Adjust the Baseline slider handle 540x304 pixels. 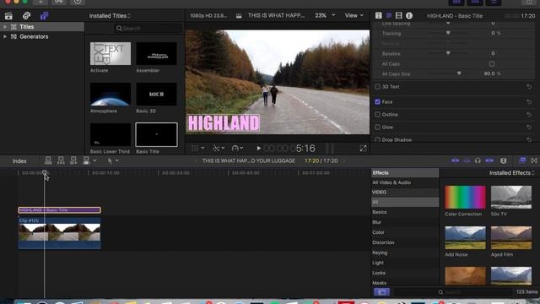click(x=448, y=53)
